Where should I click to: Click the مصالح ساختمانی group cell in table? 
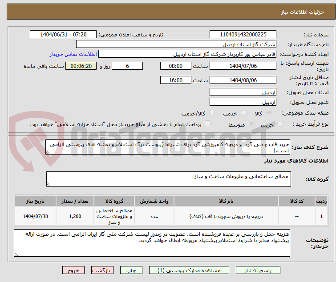pyautogui.click(x=114, y=216)
